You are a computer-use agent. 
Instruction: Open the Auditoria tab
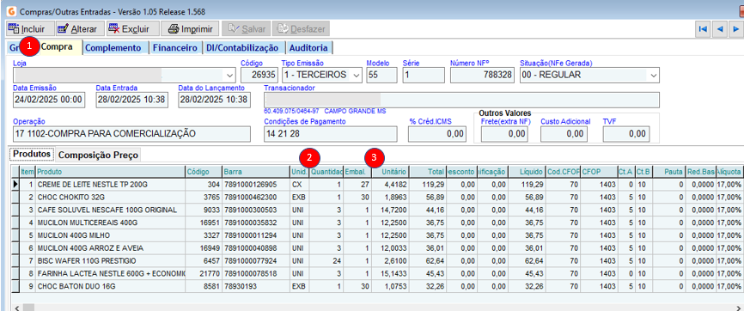point(308,47)
